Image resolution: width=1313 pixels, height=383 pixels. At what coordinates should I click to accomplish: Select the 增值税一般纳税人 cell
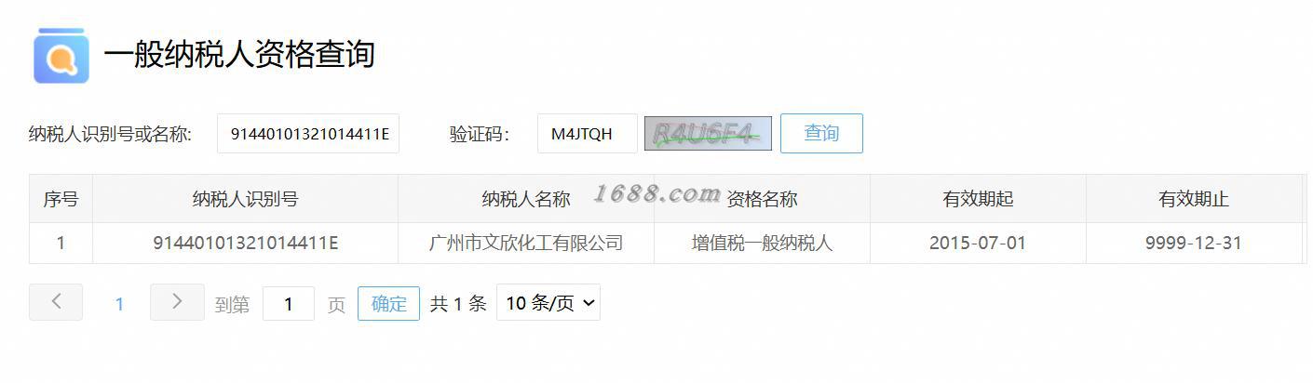762,244
